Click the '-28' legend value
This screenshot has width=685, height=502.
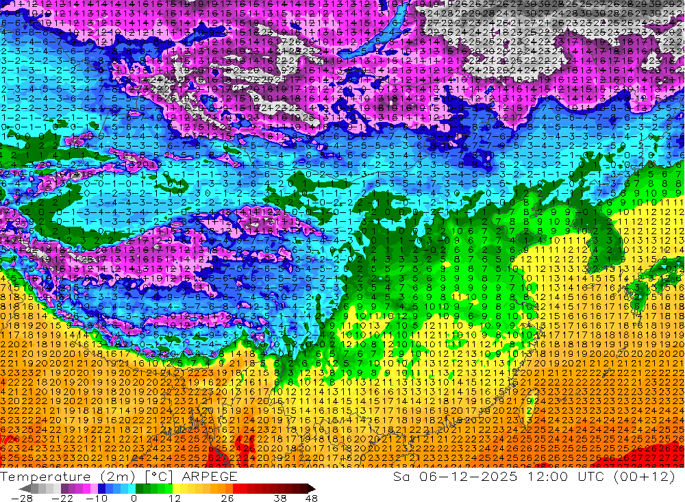pyautogui.click(x=22, y=498)
